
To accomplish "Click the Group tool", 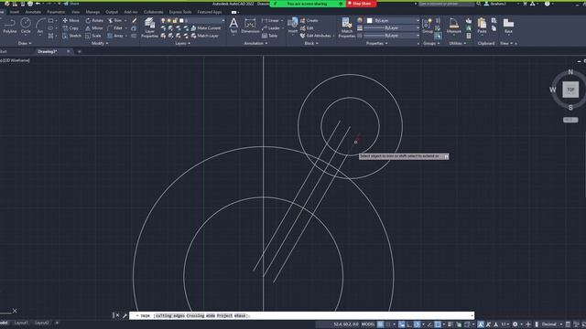I will click(428, 26).
